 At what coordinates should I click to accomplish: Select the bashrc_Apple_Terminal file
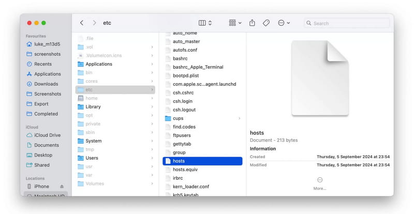[x=202, y=67]
